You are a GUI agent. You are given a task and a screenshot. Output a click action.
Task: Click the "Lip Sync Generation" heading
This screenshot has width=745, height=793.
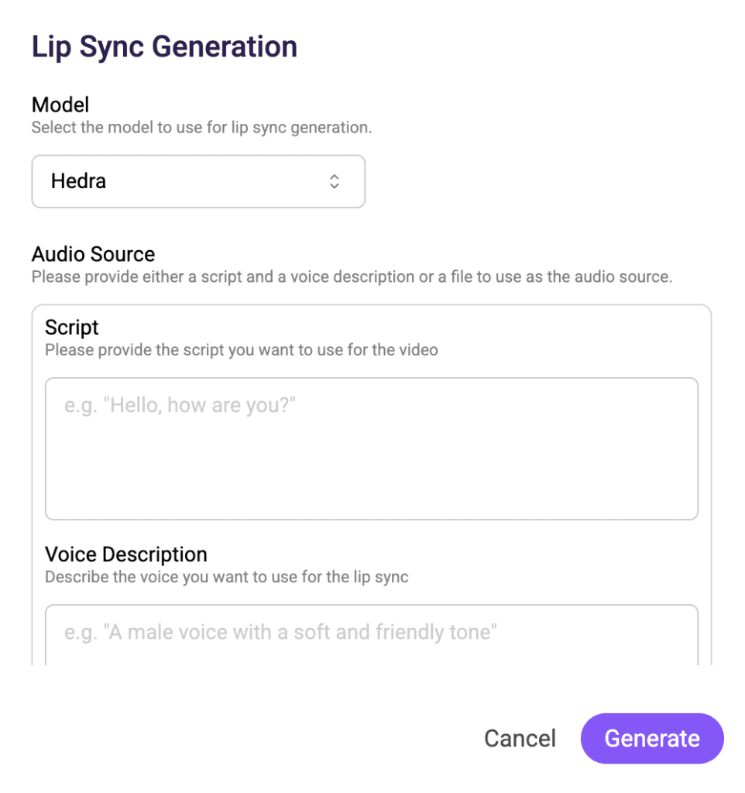(164, 46)
